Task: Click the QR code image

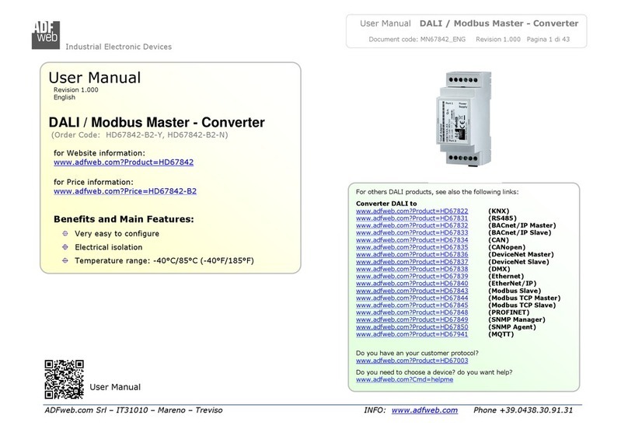Action: point(64,379)
